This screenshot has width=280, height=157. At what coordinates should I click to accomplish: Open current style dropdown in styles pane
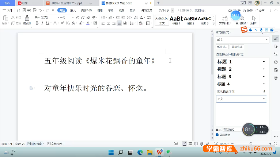click(x=266, y=39)
